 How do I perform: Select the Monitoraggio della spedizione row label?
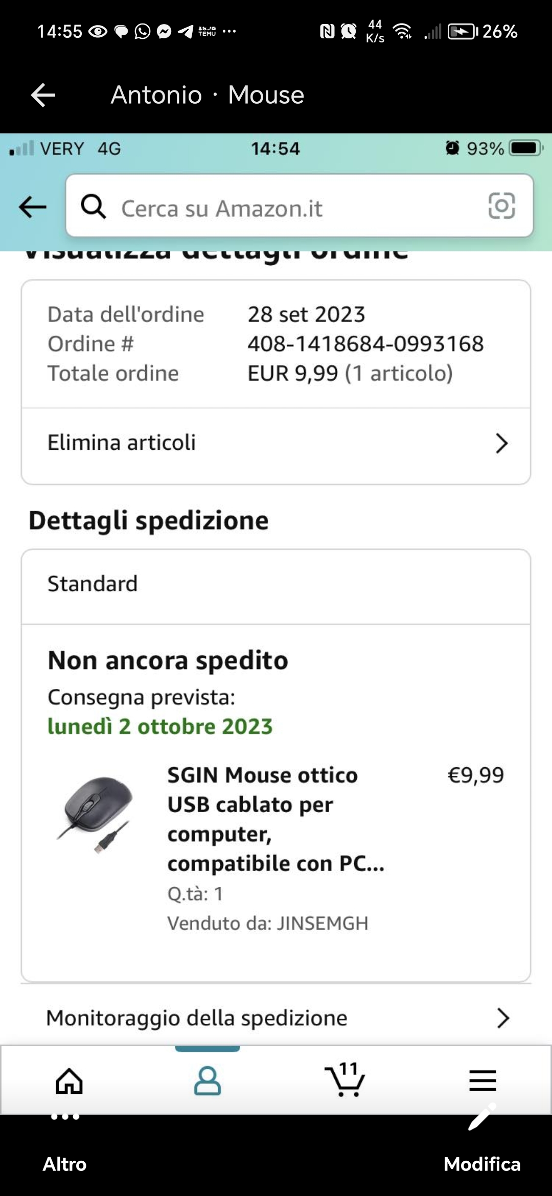pos(197,1018)
